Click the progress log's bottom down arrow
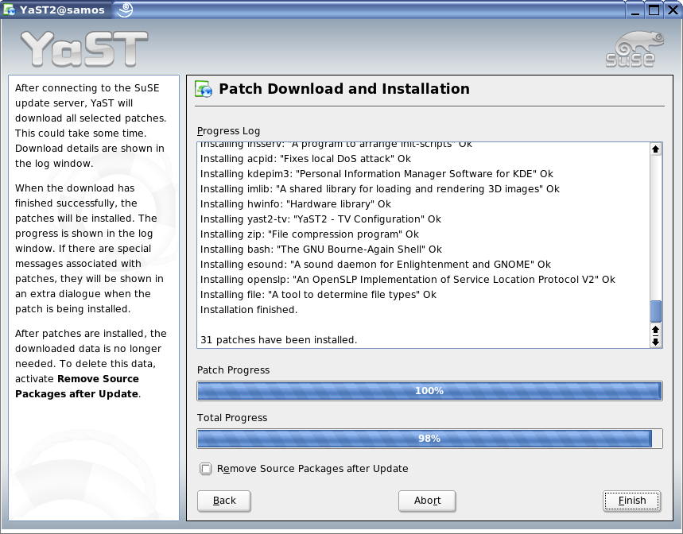The height and width of the screenshot is (534, 683). coord(655,342)
